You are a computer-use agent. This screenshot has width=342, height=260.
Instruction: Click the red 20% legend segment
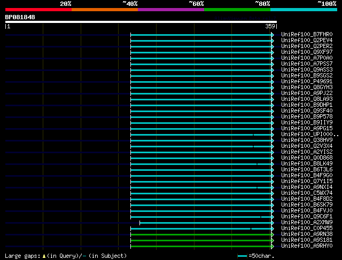tap(38, 10)
